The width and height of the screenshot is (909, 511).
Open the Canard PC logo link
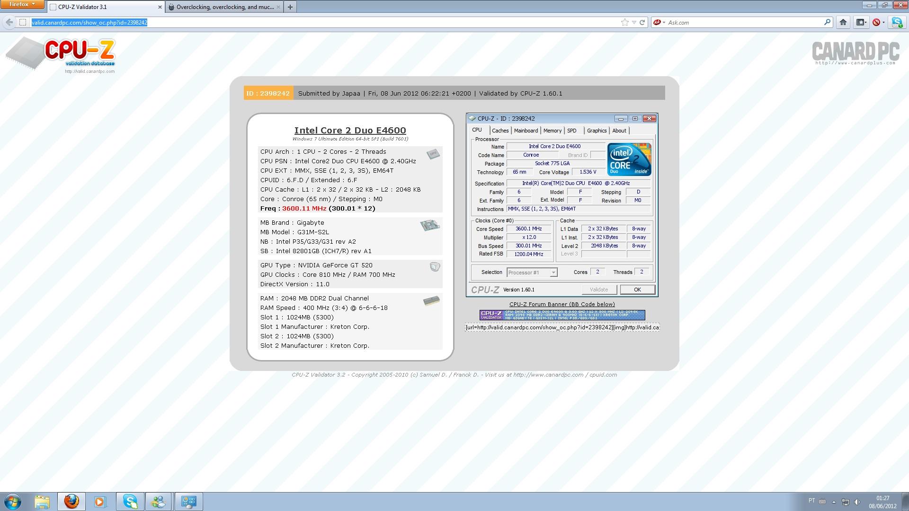(x=855, y=53)
